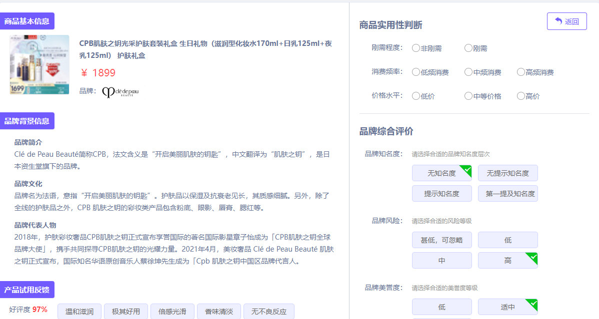Click the 无不良反应 feedback tag
Image resolution: width=599 pixels, height=319 pixels.
269,312
